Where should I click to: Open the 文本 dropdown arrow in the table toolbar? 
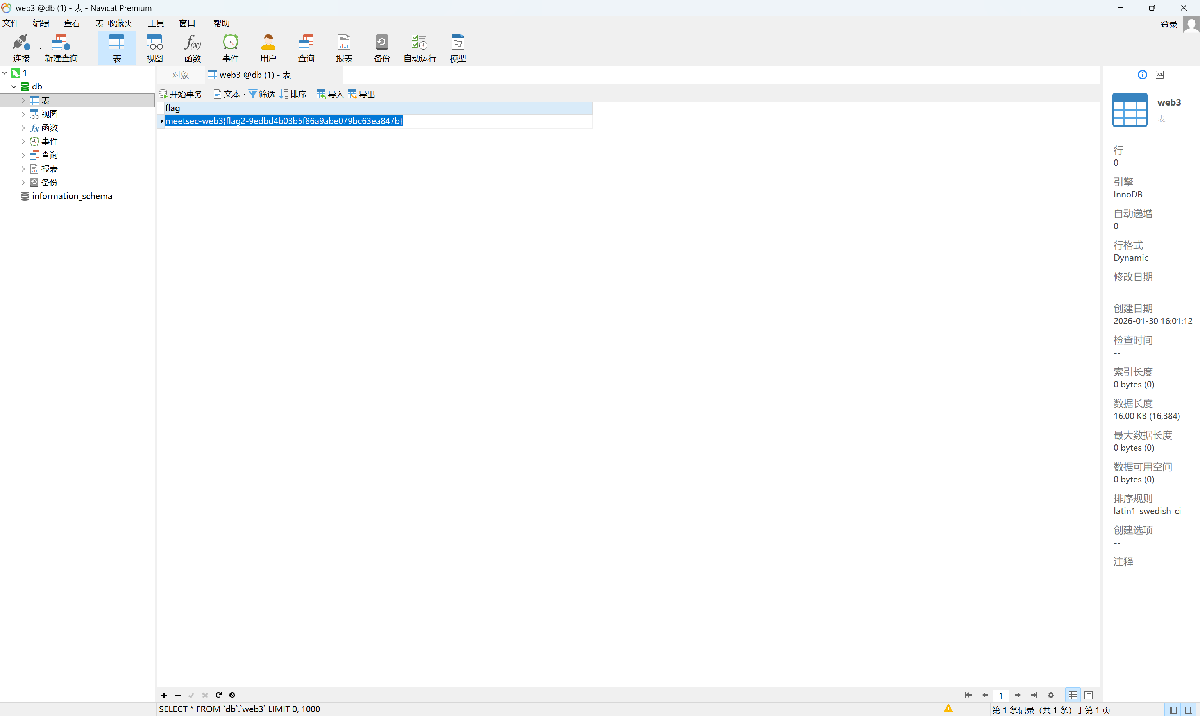245,94
